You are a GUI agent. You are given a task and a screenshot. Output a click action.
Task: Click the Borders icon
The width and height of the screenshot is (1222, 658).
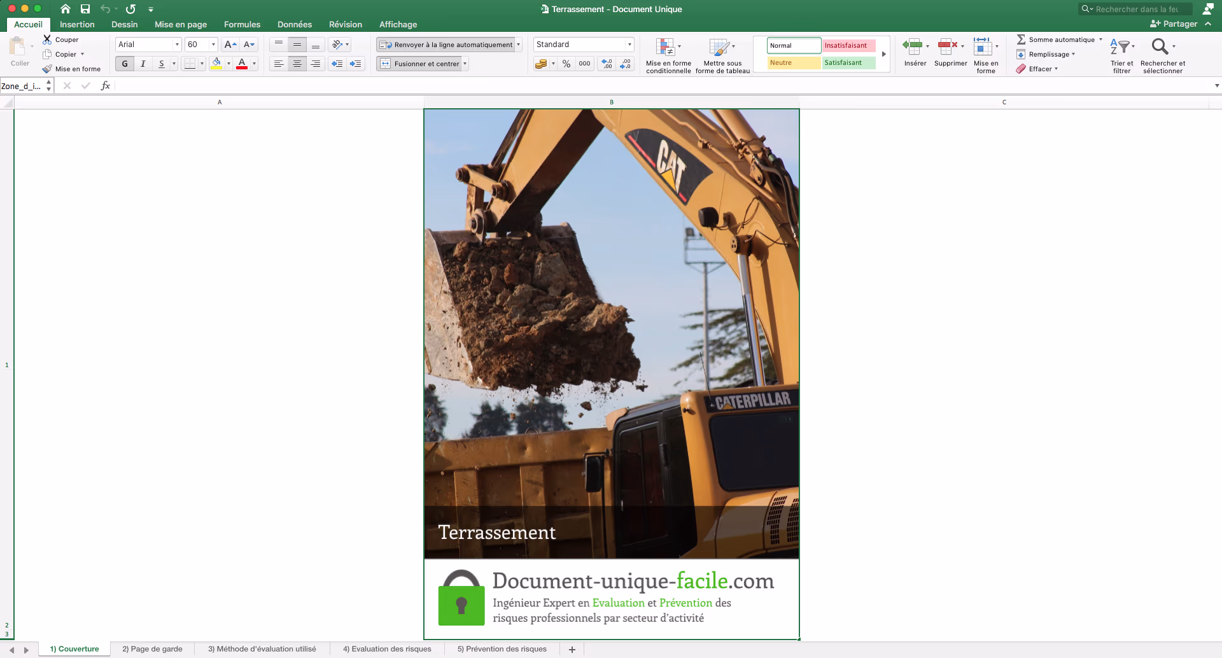click(x=190, y=64)
